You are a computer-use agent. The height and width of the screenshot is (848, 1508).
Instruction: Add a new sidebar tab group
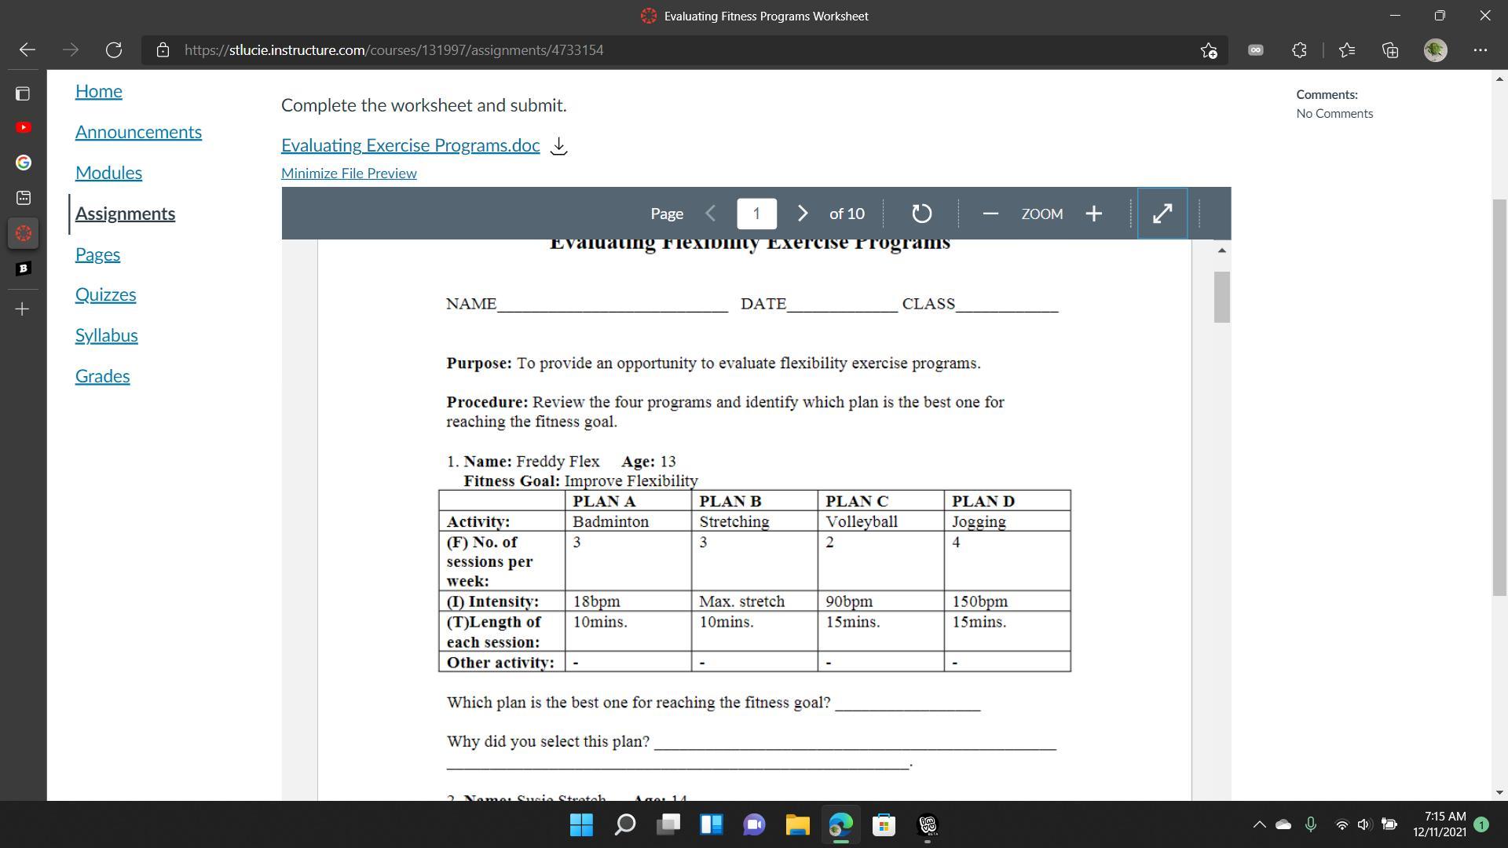[23, 309]
